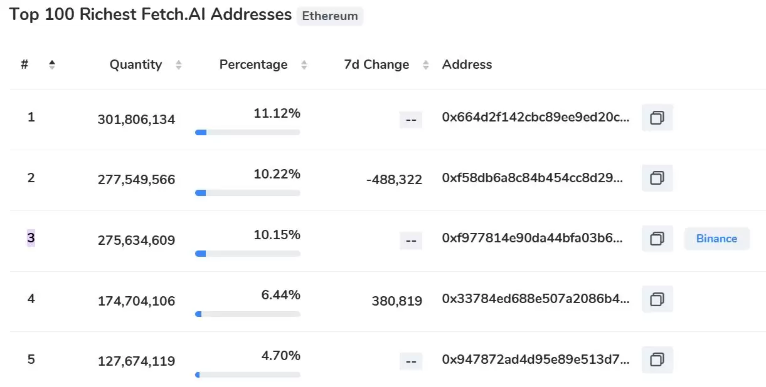Sort table by rank number arrows
766x387 pixels.
[x=52, y=64]
